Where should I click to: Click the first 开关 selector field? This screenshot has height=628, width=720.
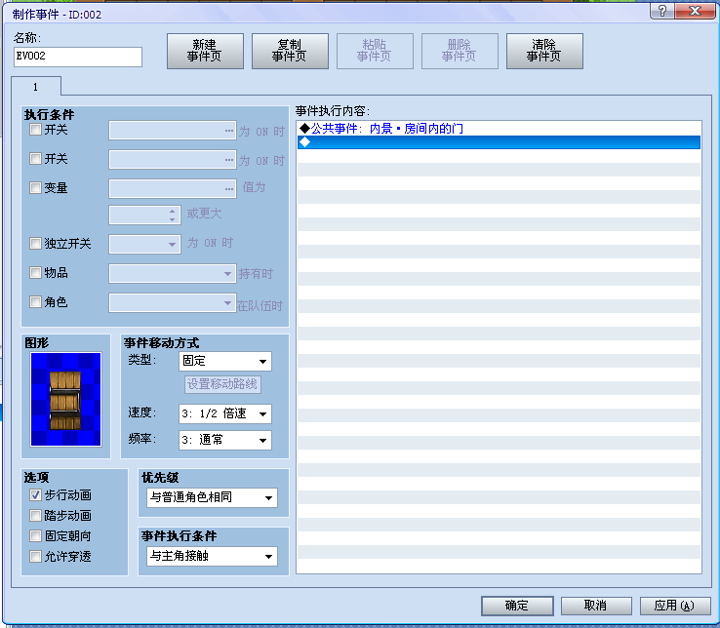pyautogui.click(x=172, y=131)
